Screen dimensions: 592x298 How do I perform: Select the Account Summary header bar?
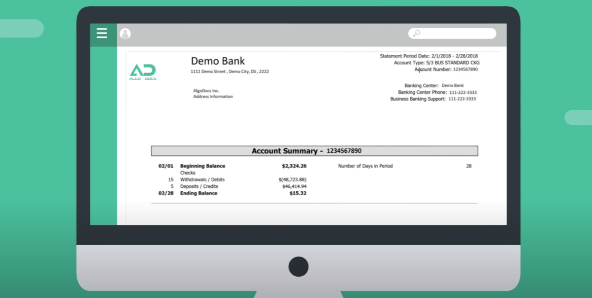[314, 151]
